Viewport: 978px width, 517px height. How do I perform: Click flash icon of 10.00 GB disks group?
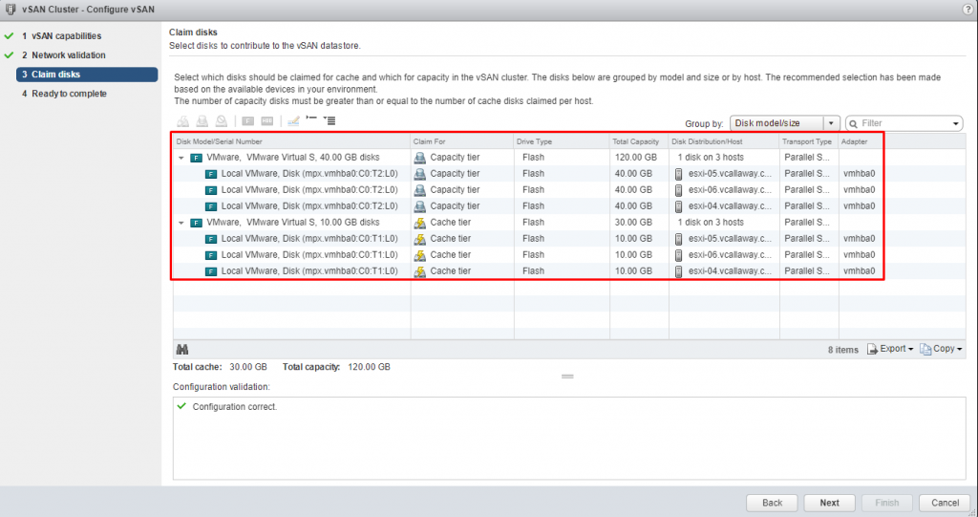coord(196,223)
